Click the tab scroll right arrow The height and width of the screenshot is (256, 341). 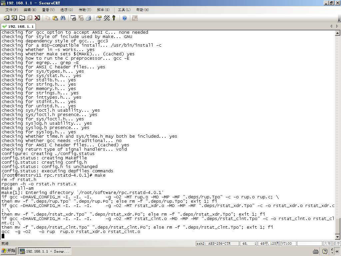tap(337, 26)
